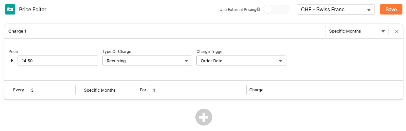
Task: Click the Price Editor banknote icon
Action: (10, 9)
